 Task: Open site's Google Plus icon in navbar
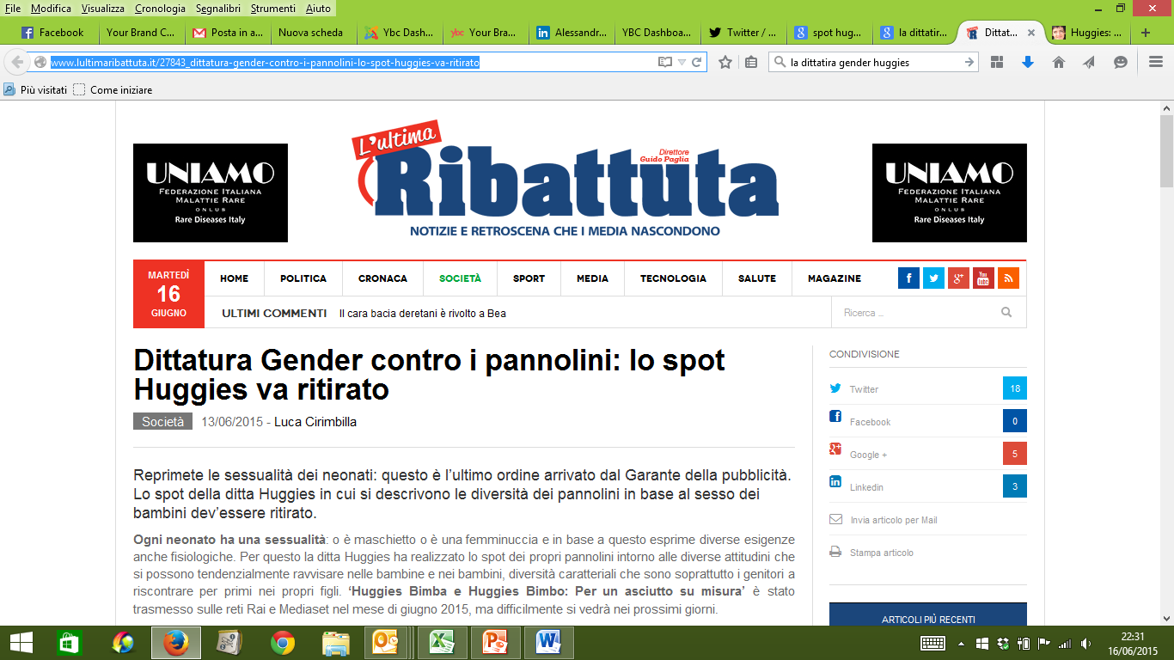(958, 278)
